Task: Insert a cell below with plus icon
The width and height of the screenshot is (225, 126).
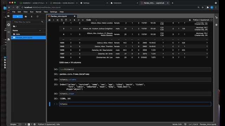Action: (53, 20)
